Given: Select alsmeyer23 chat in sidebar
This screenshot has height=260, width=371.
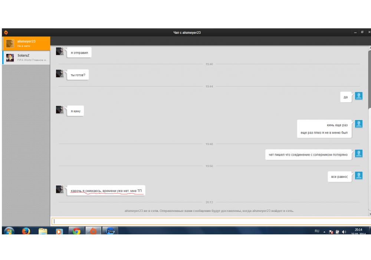Looking at the screenshot, I should coord(26,43).
